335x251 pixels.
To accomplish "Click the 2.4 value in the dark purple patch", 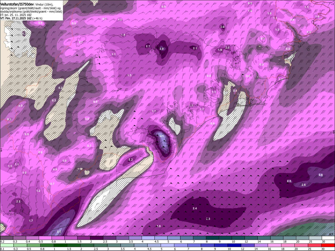I will point(195,208).
